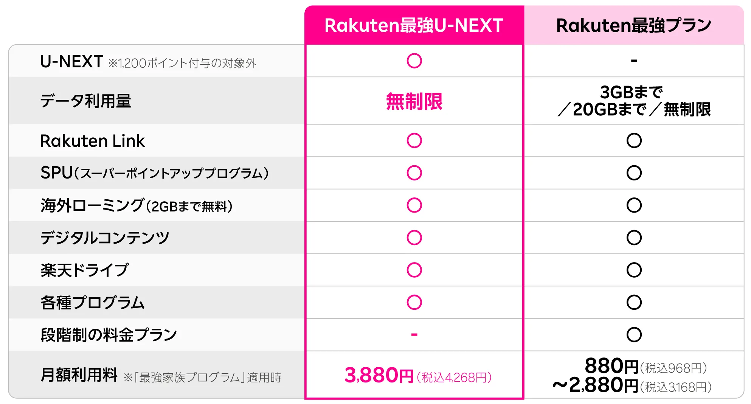Click the black circle in the 海外ローミング row
The image size is (751, 404).
(x=634, y=205)
